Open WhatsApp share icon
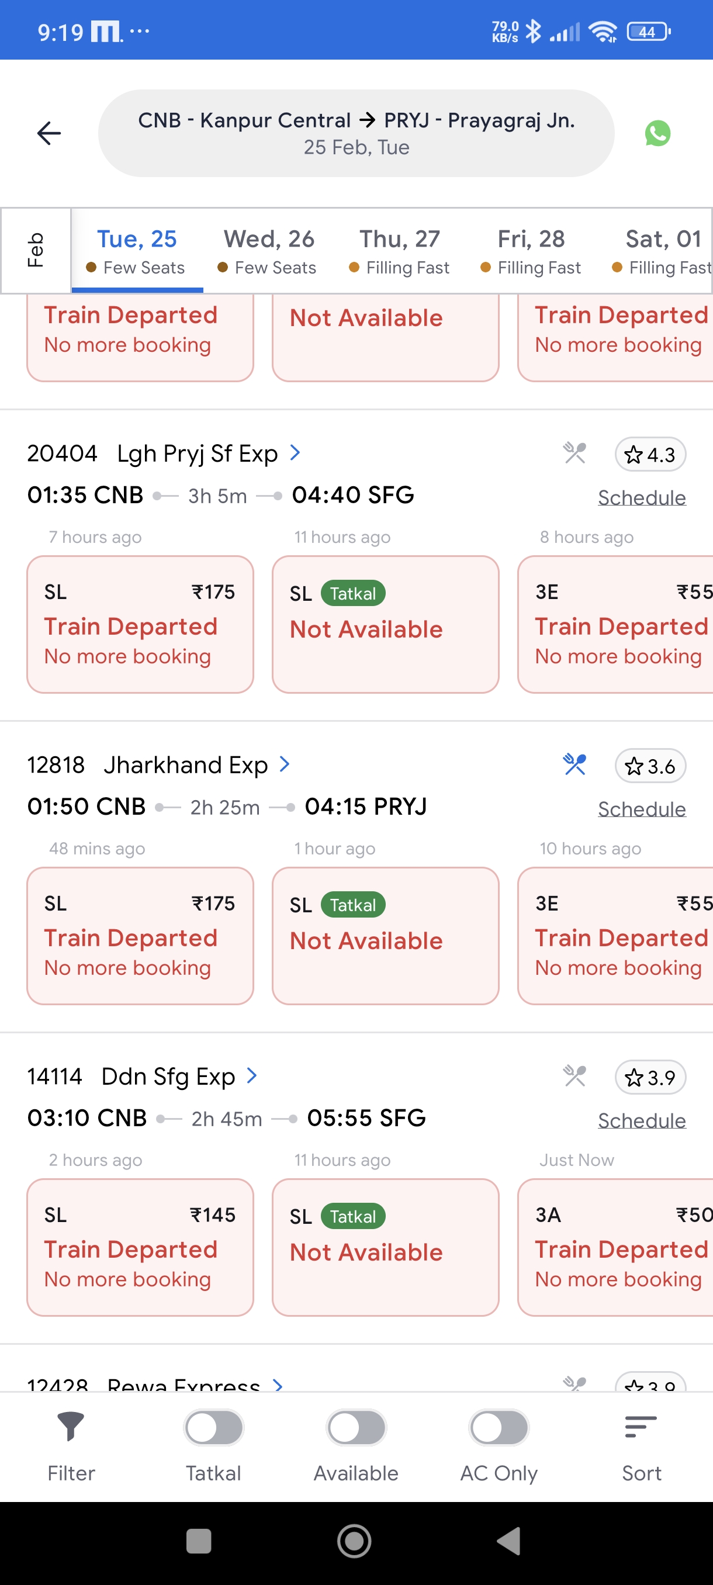713x1585 pixels. (657, 133)
